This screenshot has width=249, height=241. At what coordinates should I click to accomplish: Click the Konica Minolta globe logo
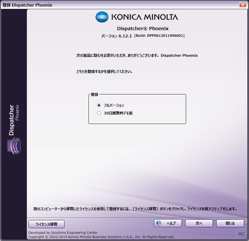pyautogui.click(x=102, y=17)
